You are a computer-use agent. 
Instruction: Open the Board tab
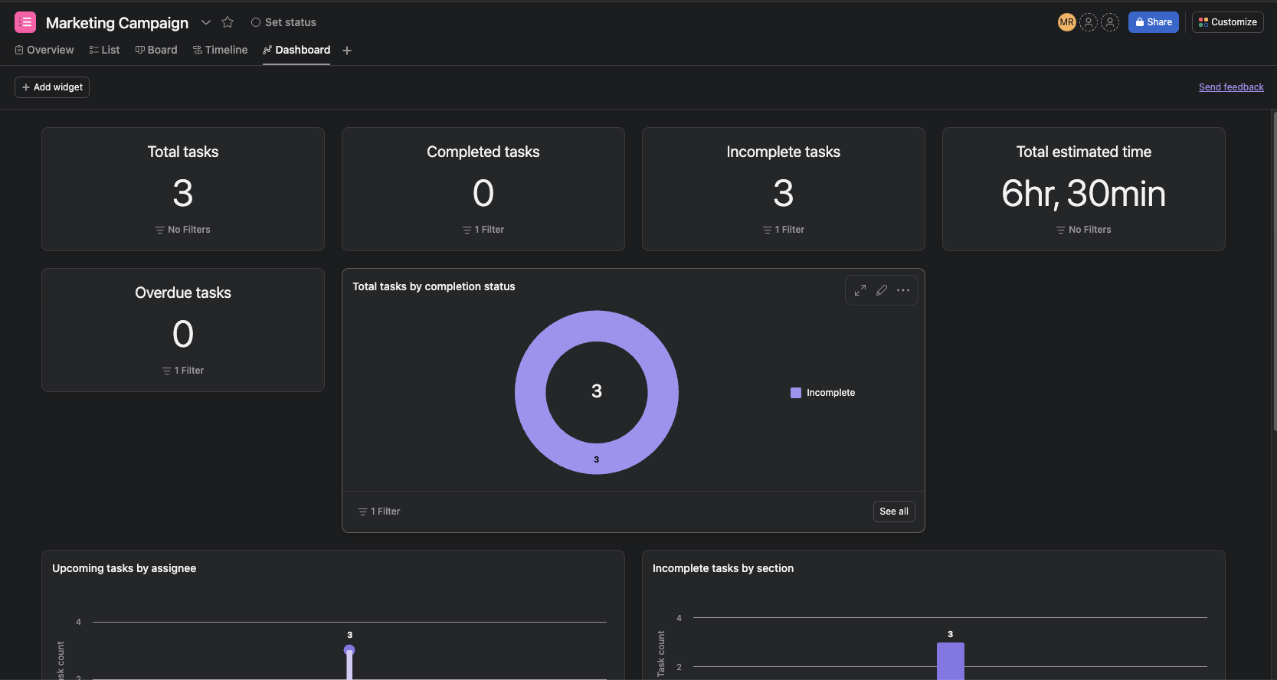(x=156, y=50)
